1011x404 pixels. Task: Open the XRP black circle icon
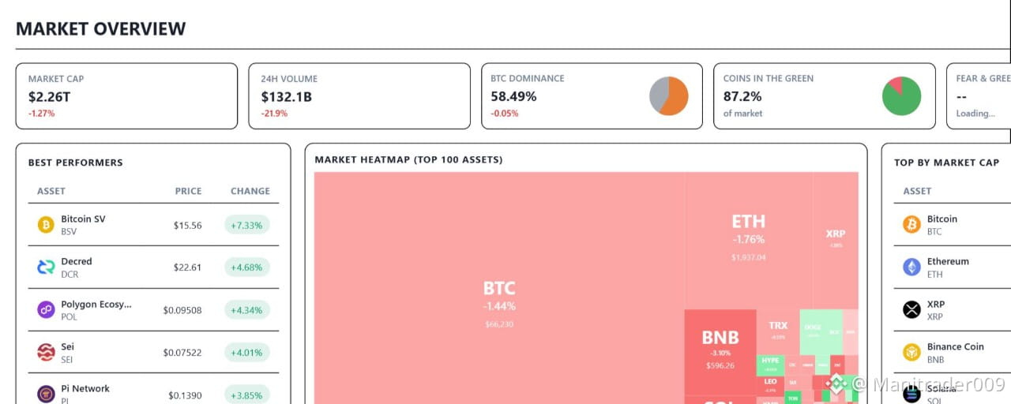[911, 309]
